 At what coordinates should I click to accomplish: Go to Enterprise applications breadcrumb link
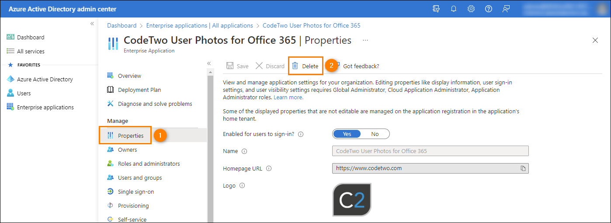pos(200,25)
